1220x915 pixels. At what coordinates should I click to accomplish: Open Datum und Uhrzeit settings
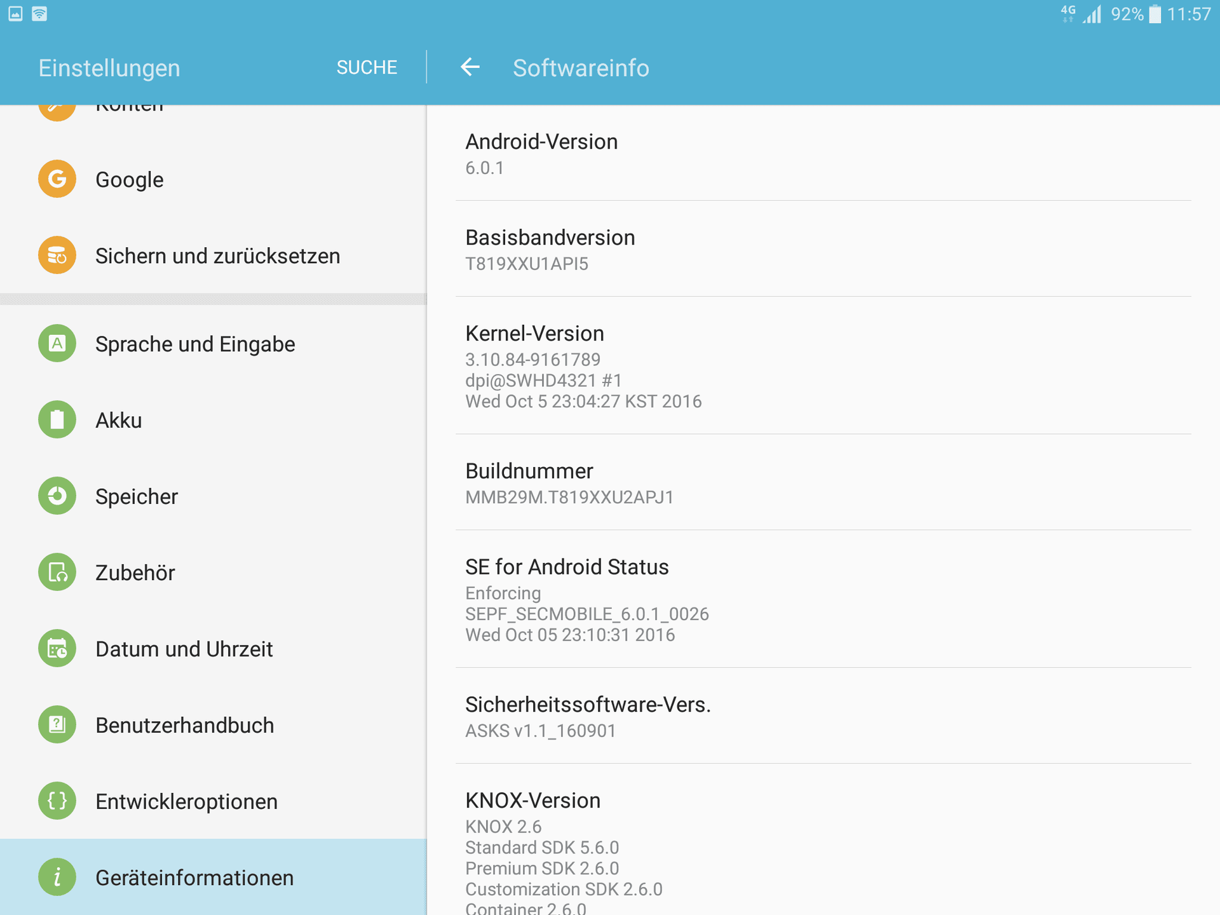(x=213, y=649)
